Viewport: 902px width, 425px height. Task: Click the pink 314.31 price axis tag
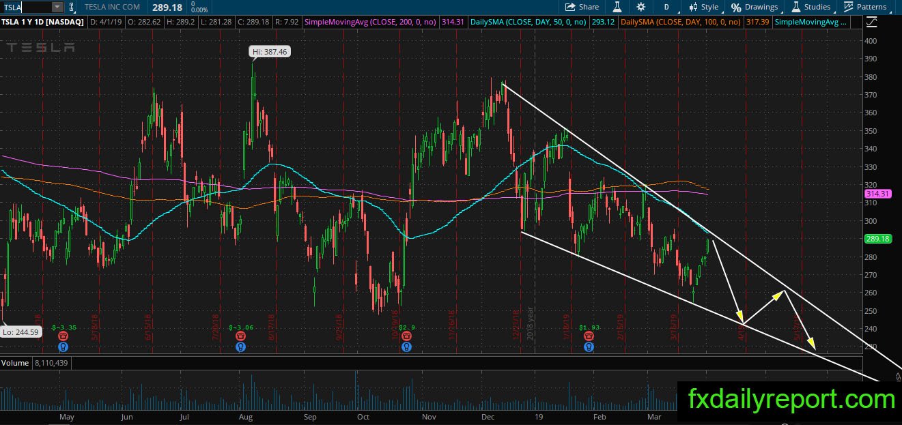(877, 194)
